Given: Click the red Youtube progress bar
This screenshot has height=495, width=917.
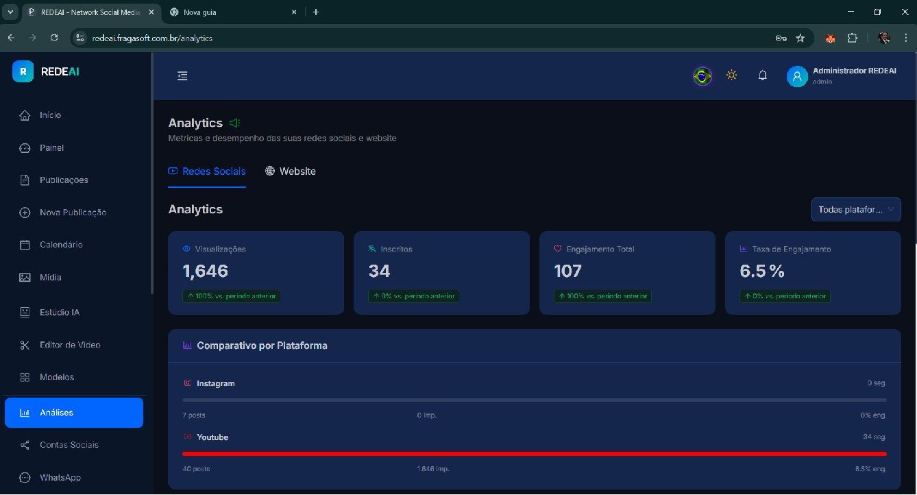Looking at the screenshot, I should (534, 454).
